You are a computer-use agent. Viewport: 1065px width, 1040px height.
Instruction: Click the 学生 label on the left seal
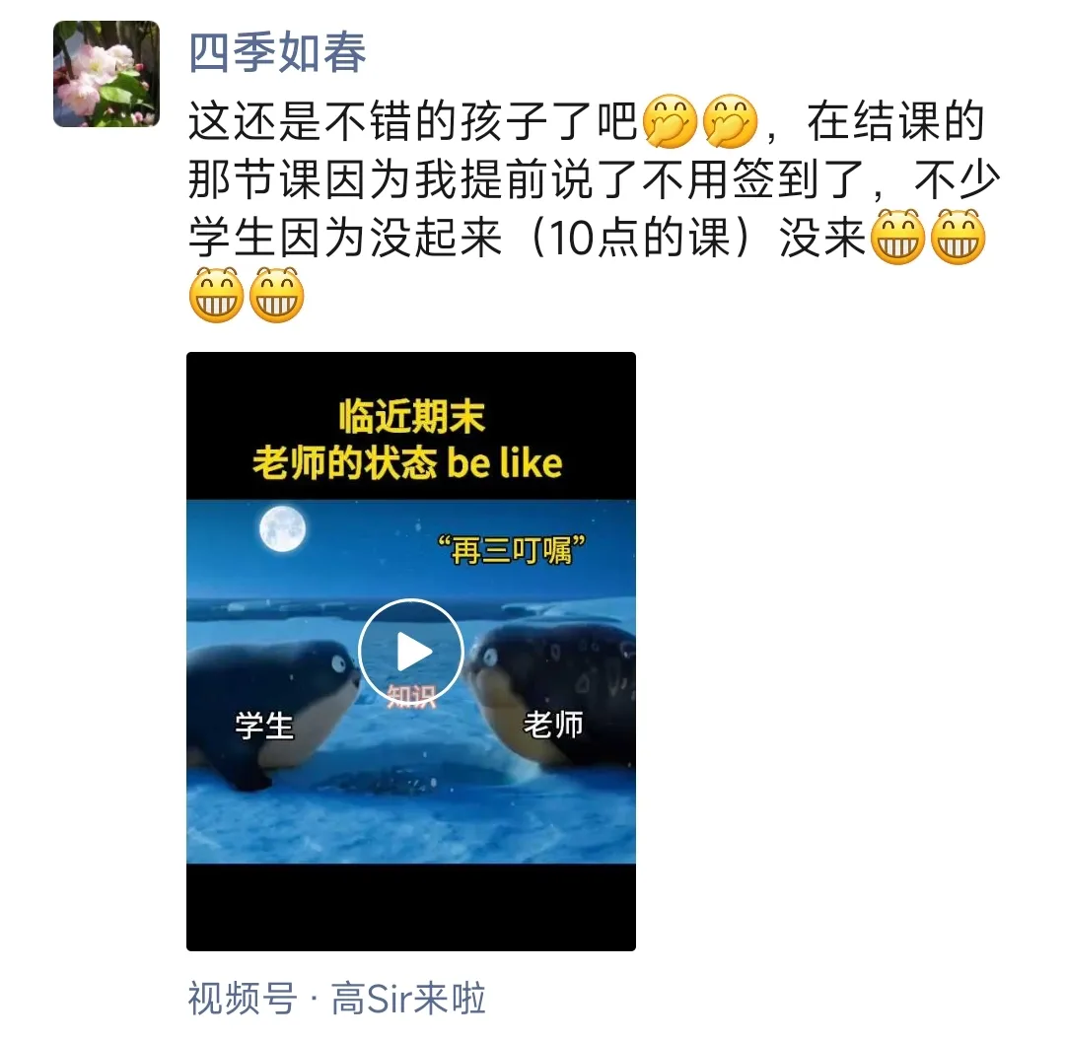coord(264,726)
